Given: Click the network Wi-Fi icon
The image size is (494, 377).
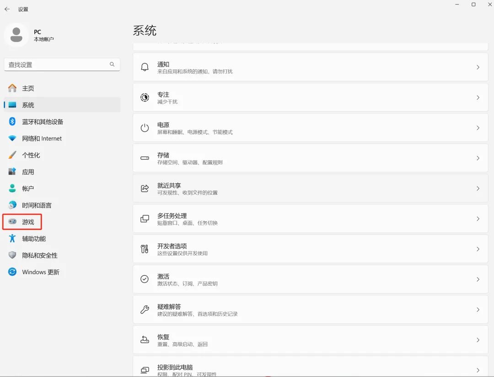Looking at the screenshot, I should [12, 138].
